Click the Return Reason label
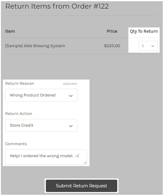The width and height of the screenshot is (164, 196). coord(20,84)
